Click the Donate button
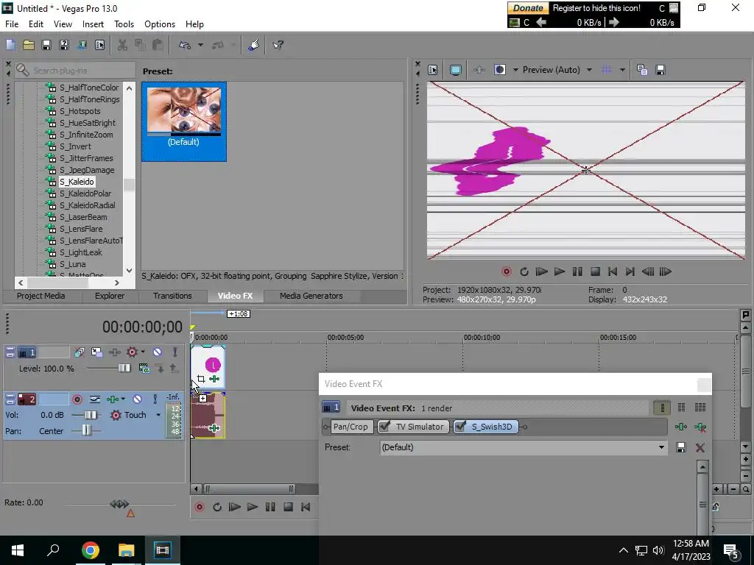Viewport: 754px width, 565px height. [x=529, y=8]
